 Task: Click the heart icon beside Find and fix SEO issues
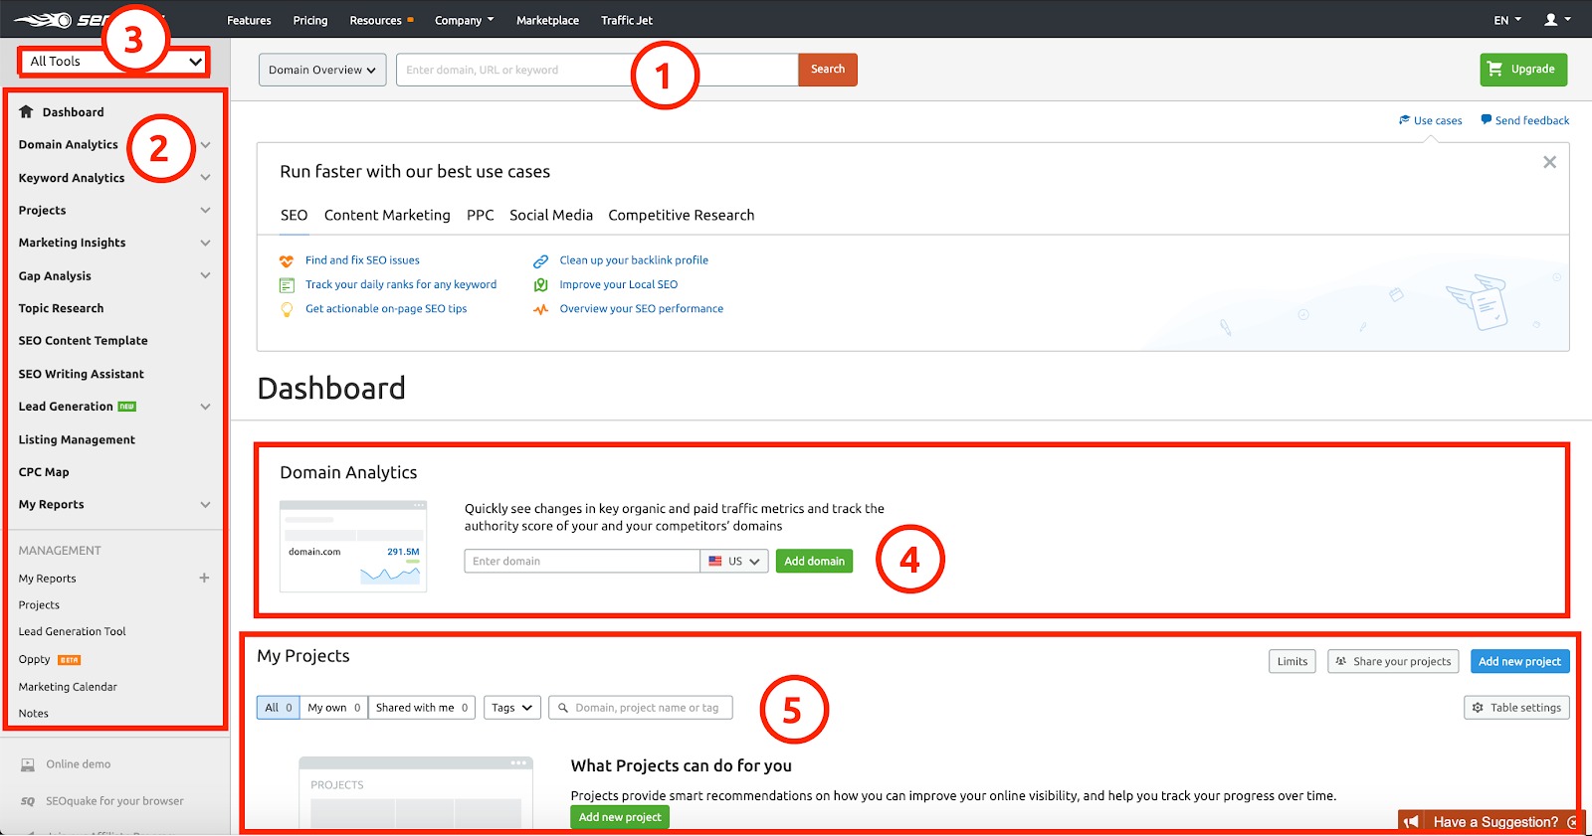click(287, 261)
